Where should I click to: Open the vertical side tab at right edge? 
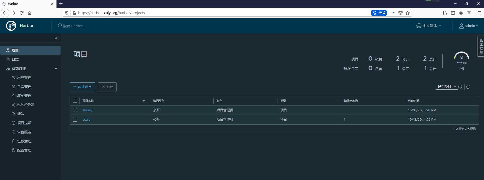481,46
